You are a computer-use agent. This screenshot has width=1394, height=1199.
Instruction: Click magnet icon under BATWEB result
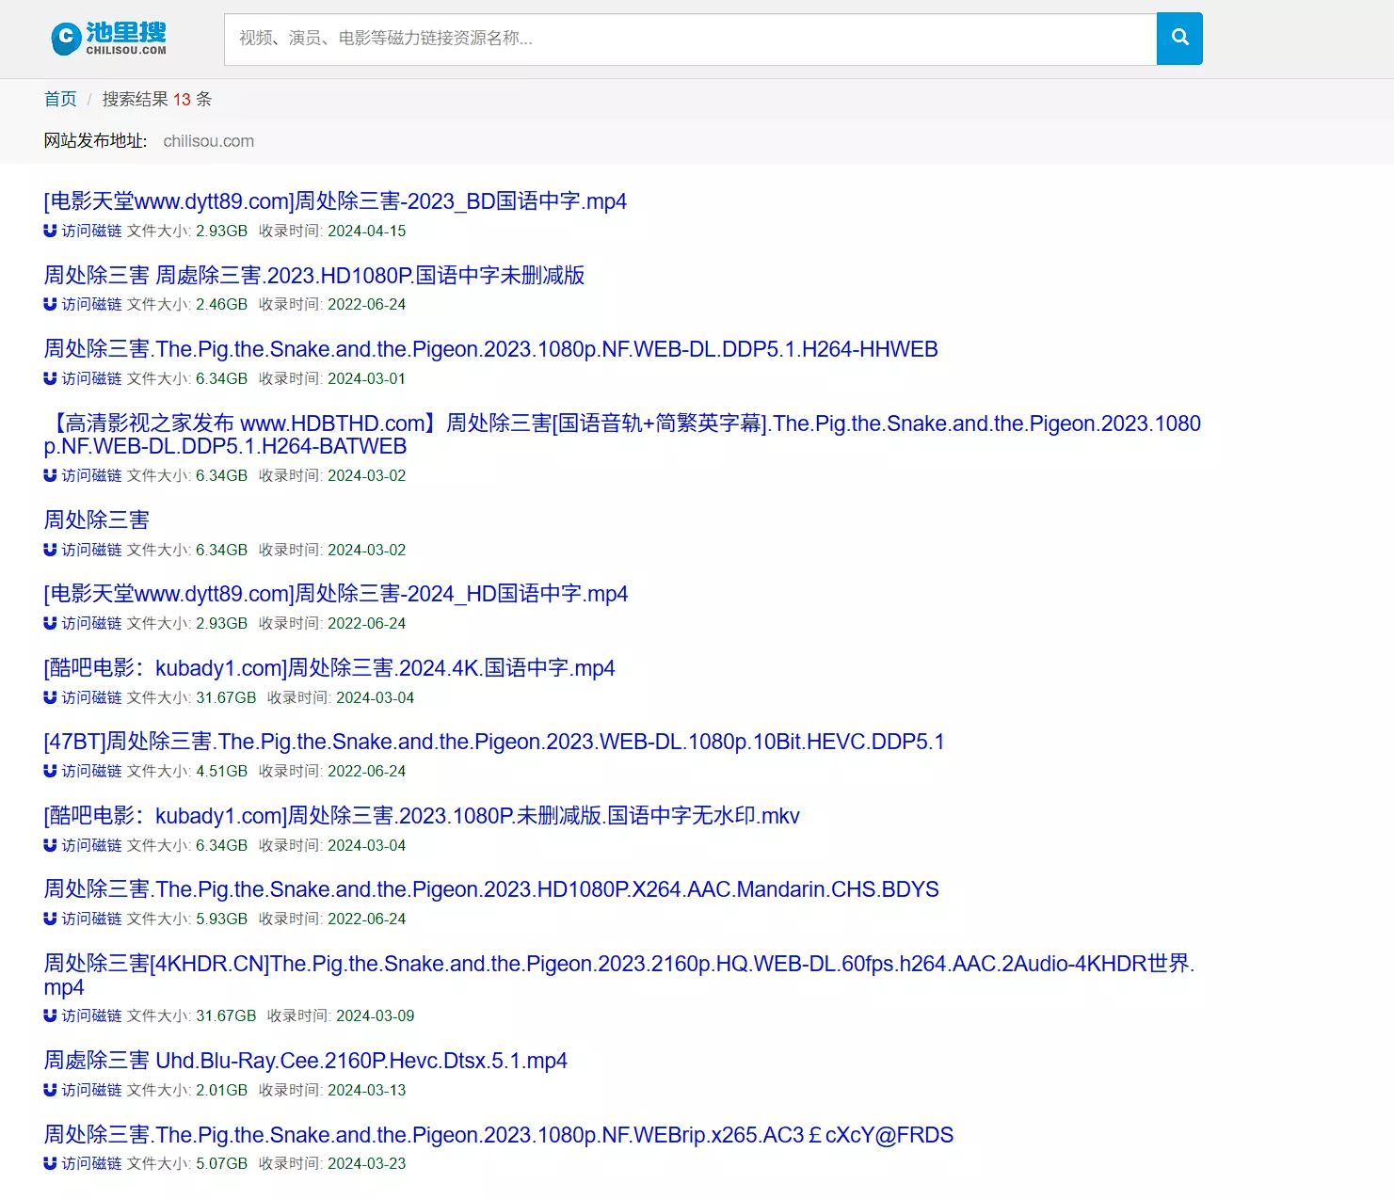[x=50, y=475]
